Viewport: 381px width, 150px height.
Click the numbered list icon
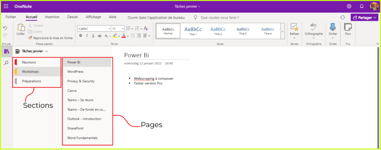(x=137, y=28)
